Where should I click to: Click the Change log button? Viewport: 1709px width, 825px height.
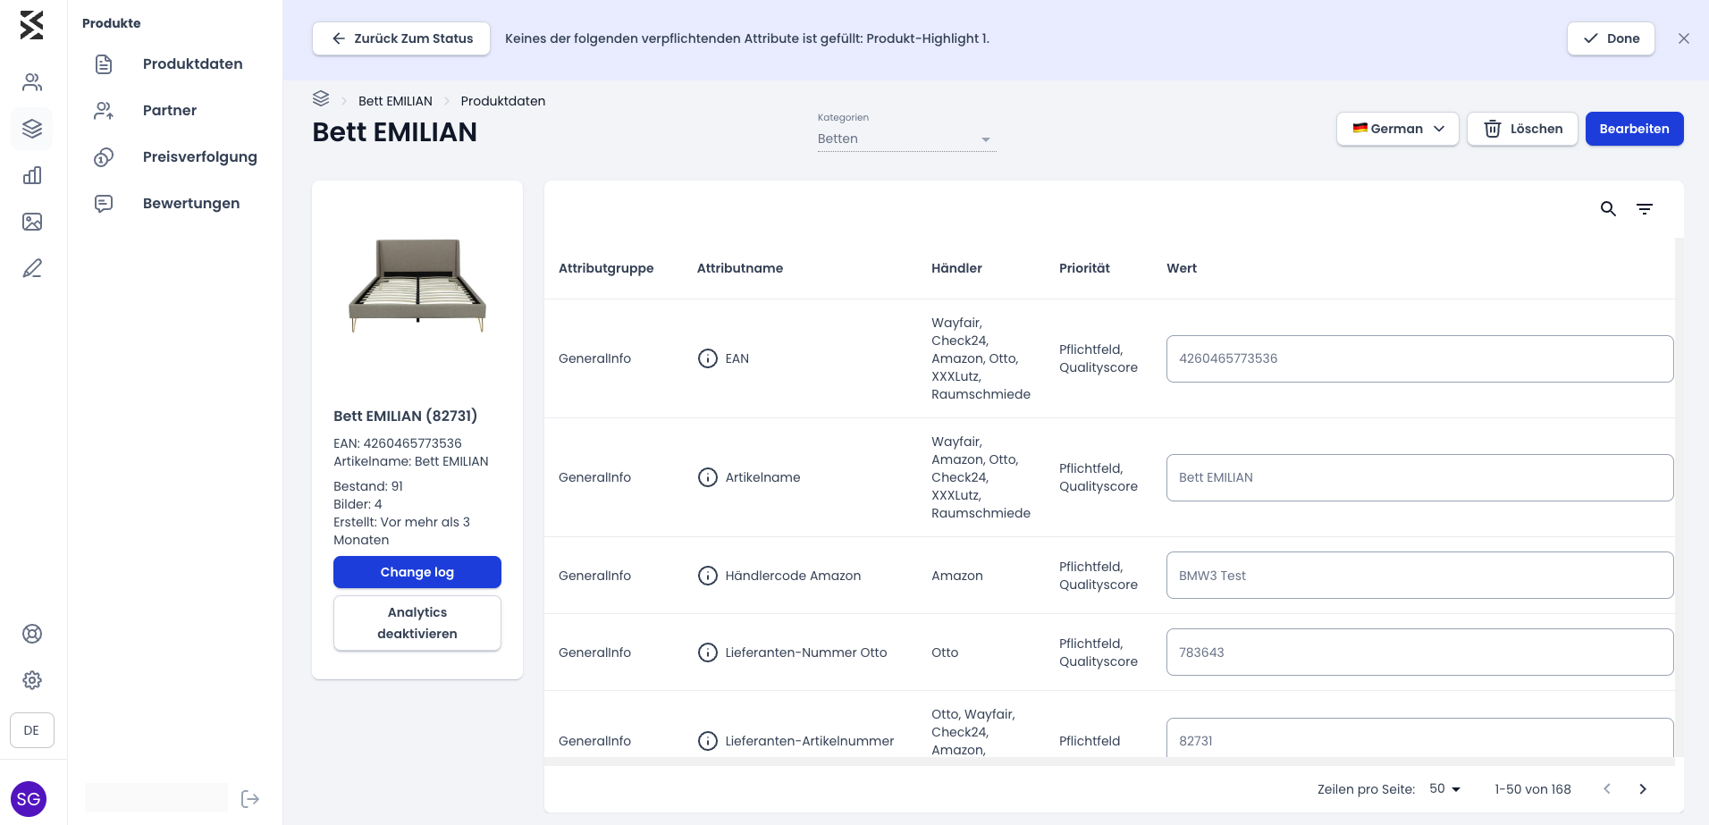point(417,572)
